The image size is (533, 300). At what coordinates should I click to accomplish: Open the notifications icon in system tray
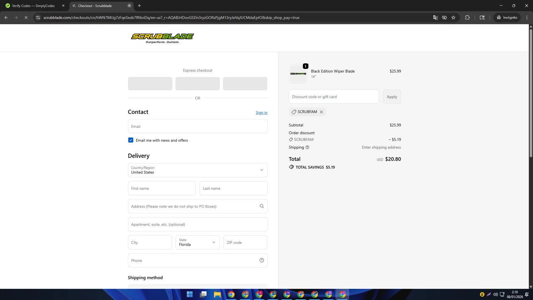tap(527, 294)
